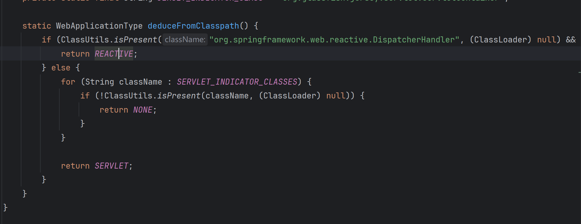Click the REACTIVE constant
581x224 pixels.
coord(114,54)
